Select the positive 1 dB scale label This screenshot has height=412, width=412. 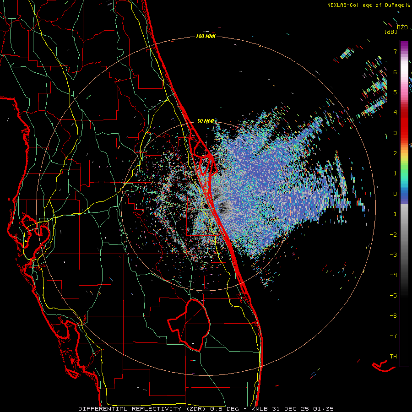(395, 173)
